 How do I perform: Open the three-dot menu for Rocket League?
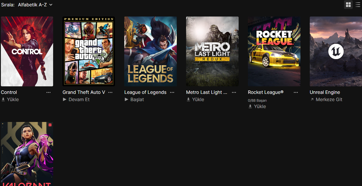(296, 92)
